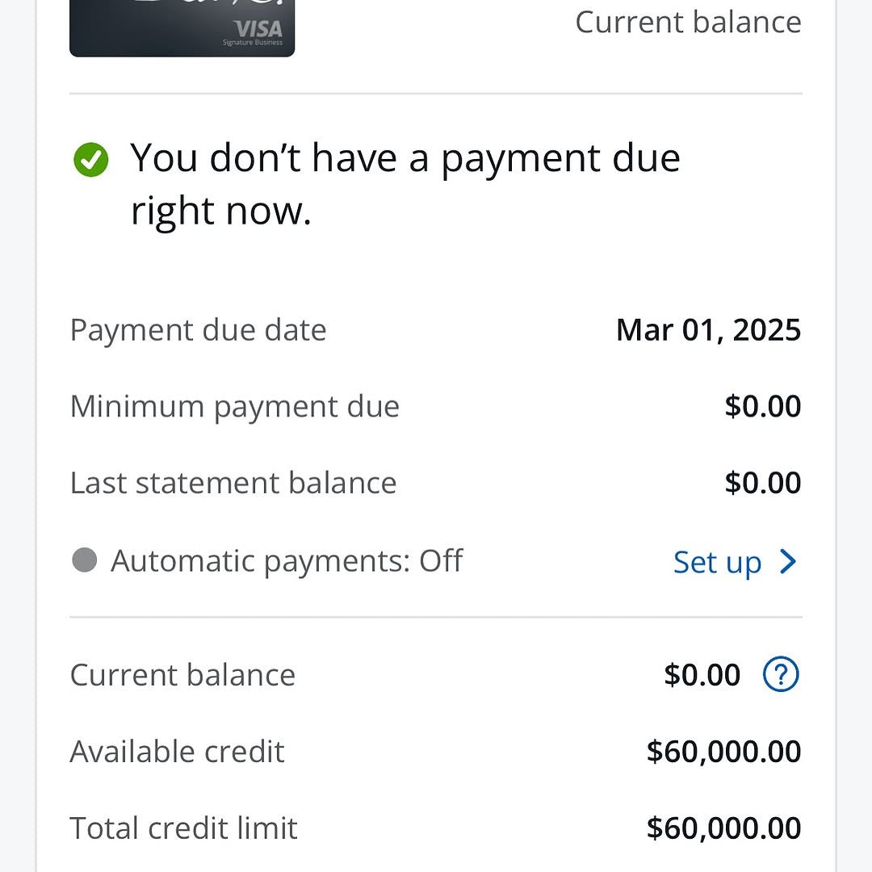This screenshot has width=872, height=872.
Task: Expand the Set up chevron arrow
Action: (788, 561)
